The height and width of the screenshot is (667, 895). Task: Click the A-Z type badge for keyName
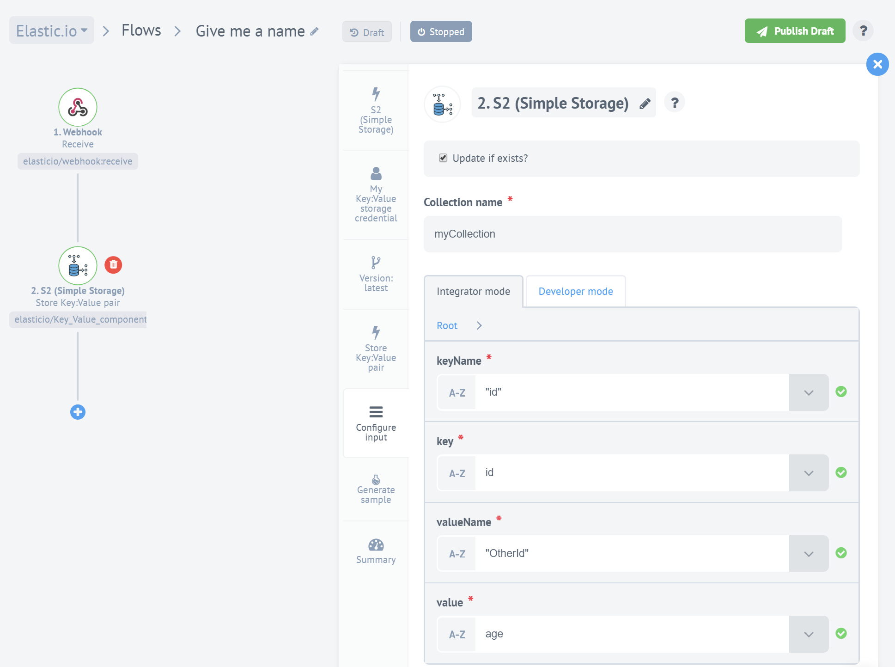pos(457,392)
